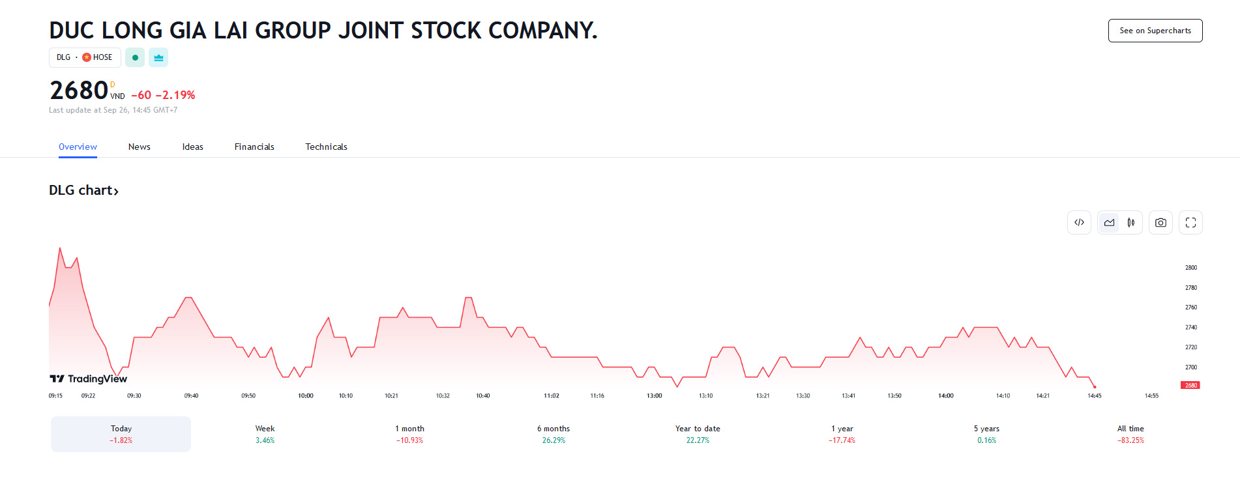Take a chart snapshot with camera icon
This screenshot has width=1240, height=486.
click(1160, 223)
